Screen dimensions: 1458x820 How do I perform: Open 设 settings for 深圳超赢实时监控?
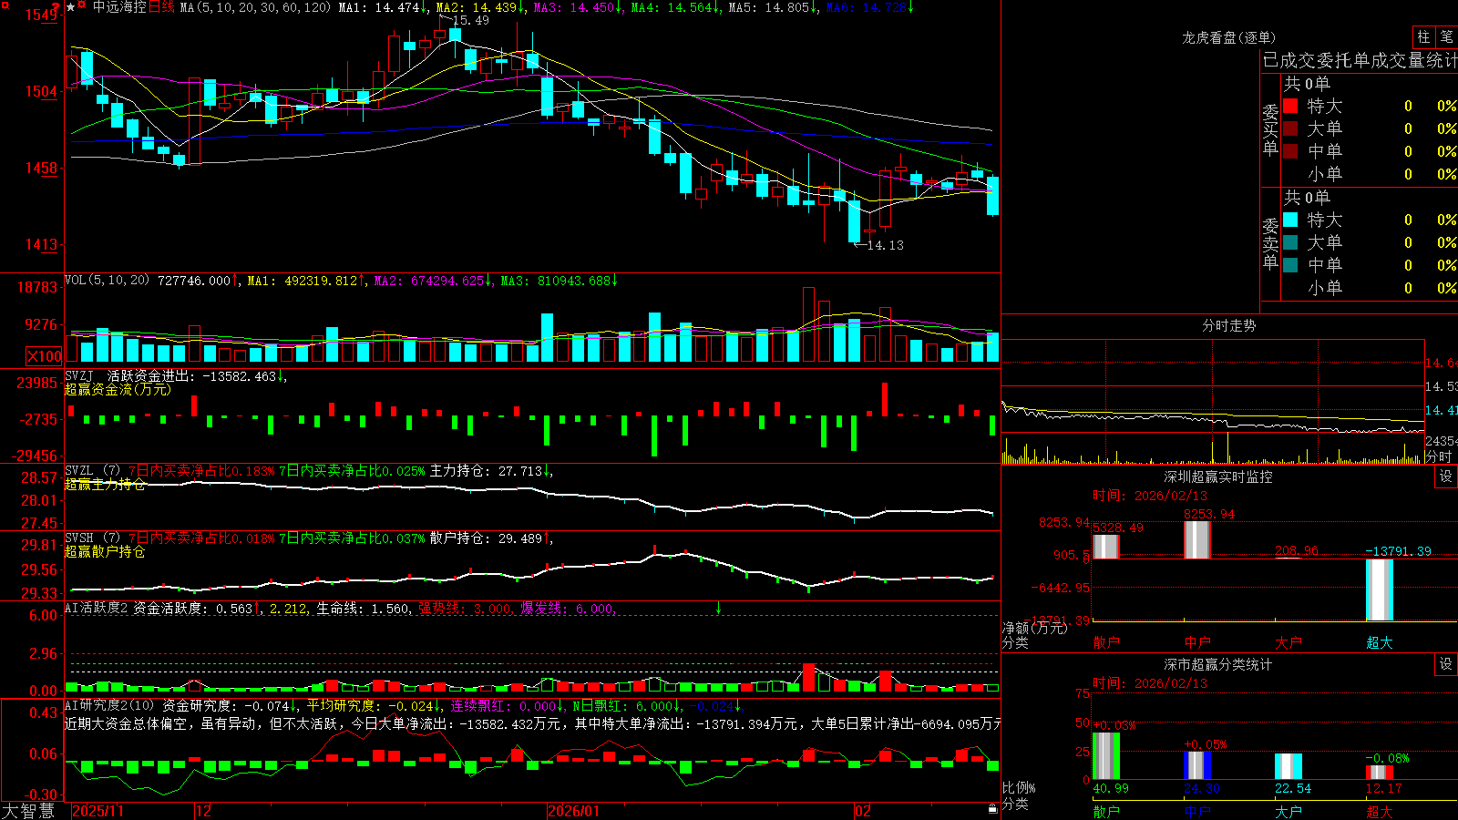click(1446, 477)
